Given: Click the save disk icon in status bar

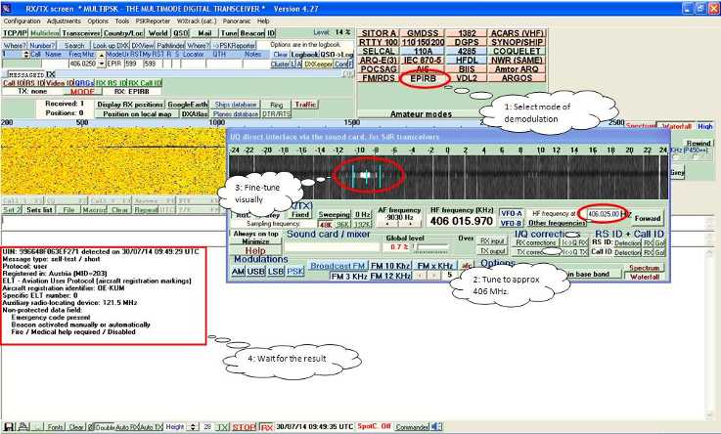Looking at the screenshot, I should point(8,427).
